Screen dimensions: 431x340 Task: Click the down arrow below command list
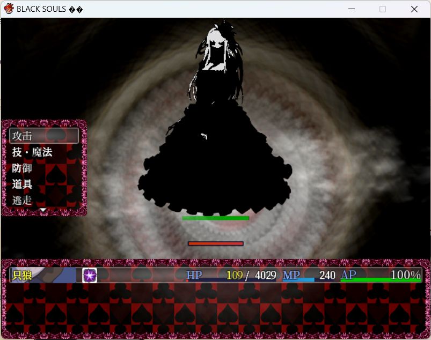(x=43, y=211)
